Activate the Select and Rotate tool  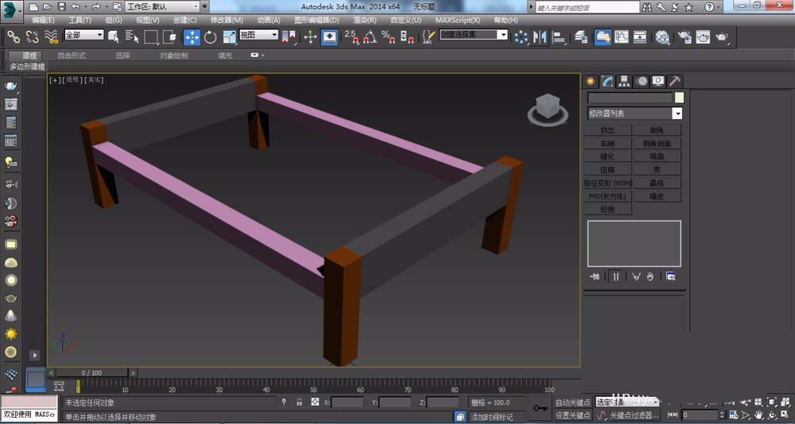coord(211,37)
